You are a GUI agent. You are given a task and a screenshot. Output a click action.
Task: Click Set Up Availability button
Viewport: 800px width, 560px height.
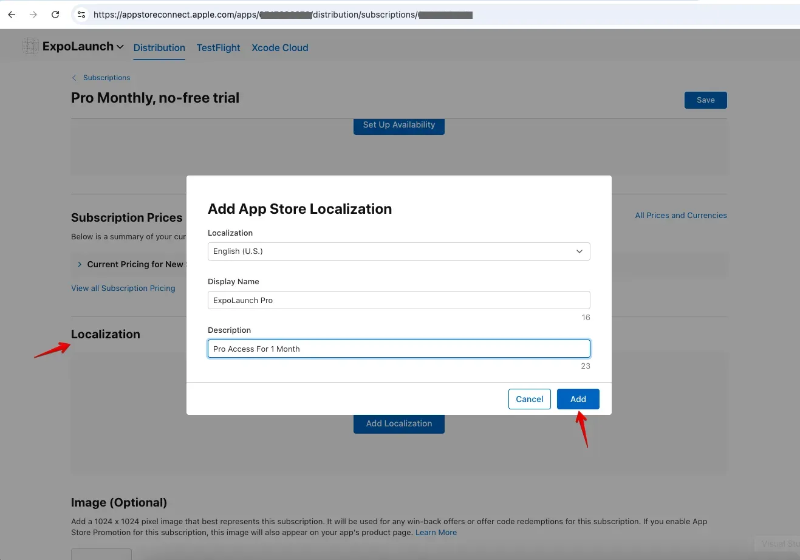(x=399, y=125)
